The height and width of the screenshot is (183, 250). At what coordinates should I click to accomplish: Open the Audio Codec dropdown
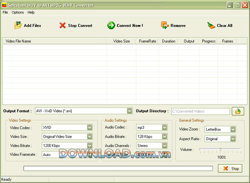(165, 127)
